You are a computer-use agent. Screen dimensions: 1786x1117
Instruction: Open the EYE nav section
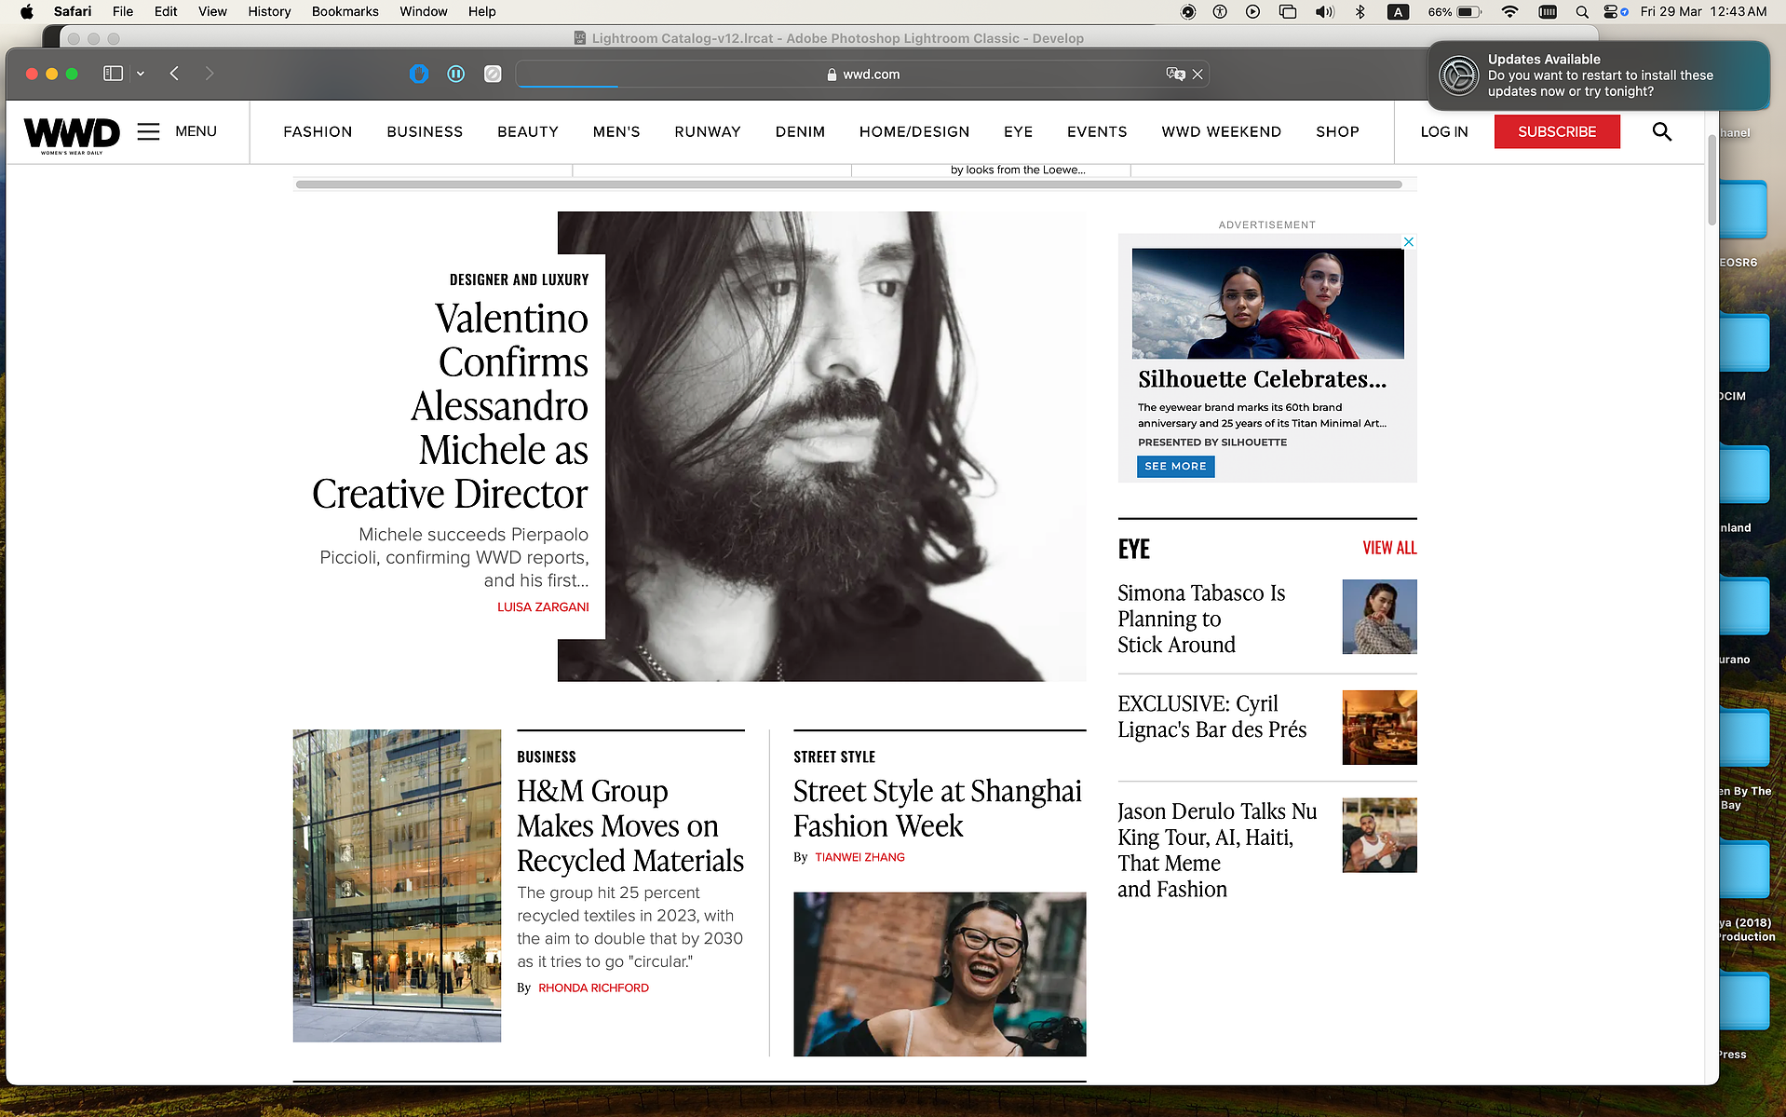(x=1019, y=131)
